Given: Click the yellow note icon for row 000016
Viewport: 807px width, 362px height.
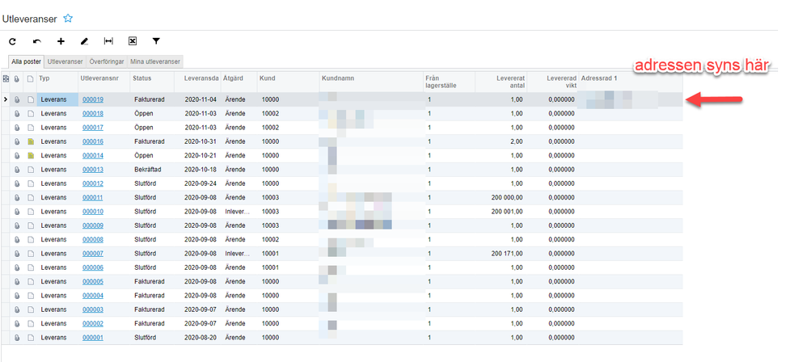Looking at the screenshot, I should click(31, 141).
